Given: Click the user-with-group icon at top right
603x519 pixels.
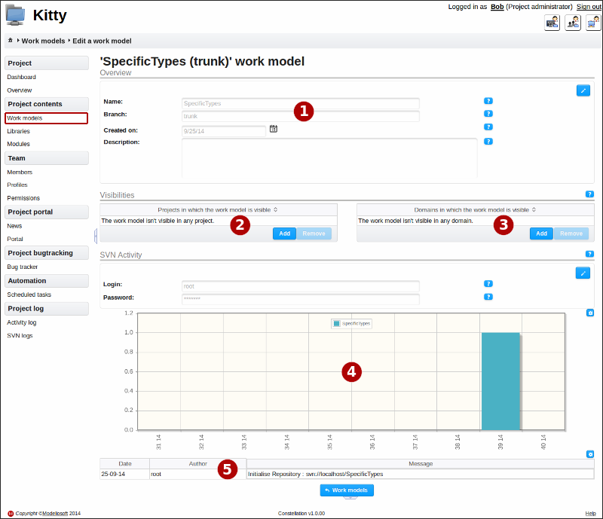Looking at the screenshot, I should (x=573, y=23).
